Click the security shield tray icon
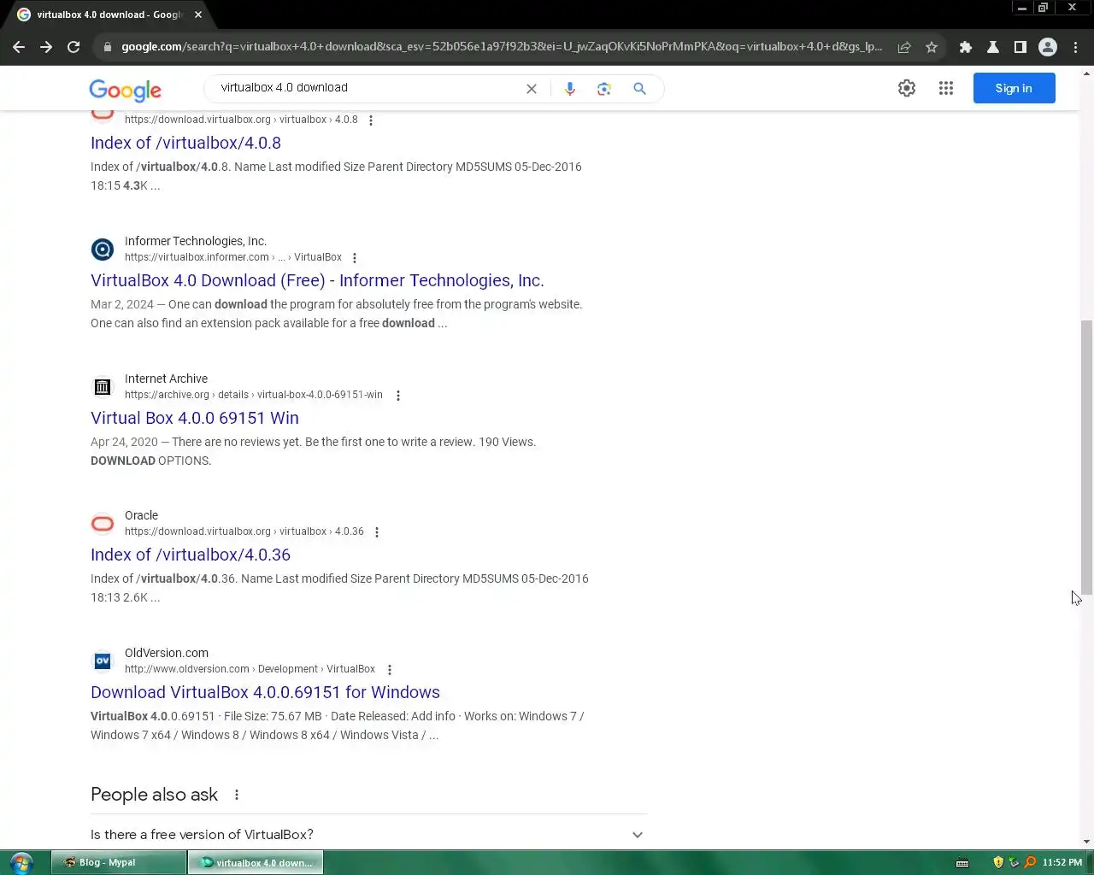 point(998,862)
